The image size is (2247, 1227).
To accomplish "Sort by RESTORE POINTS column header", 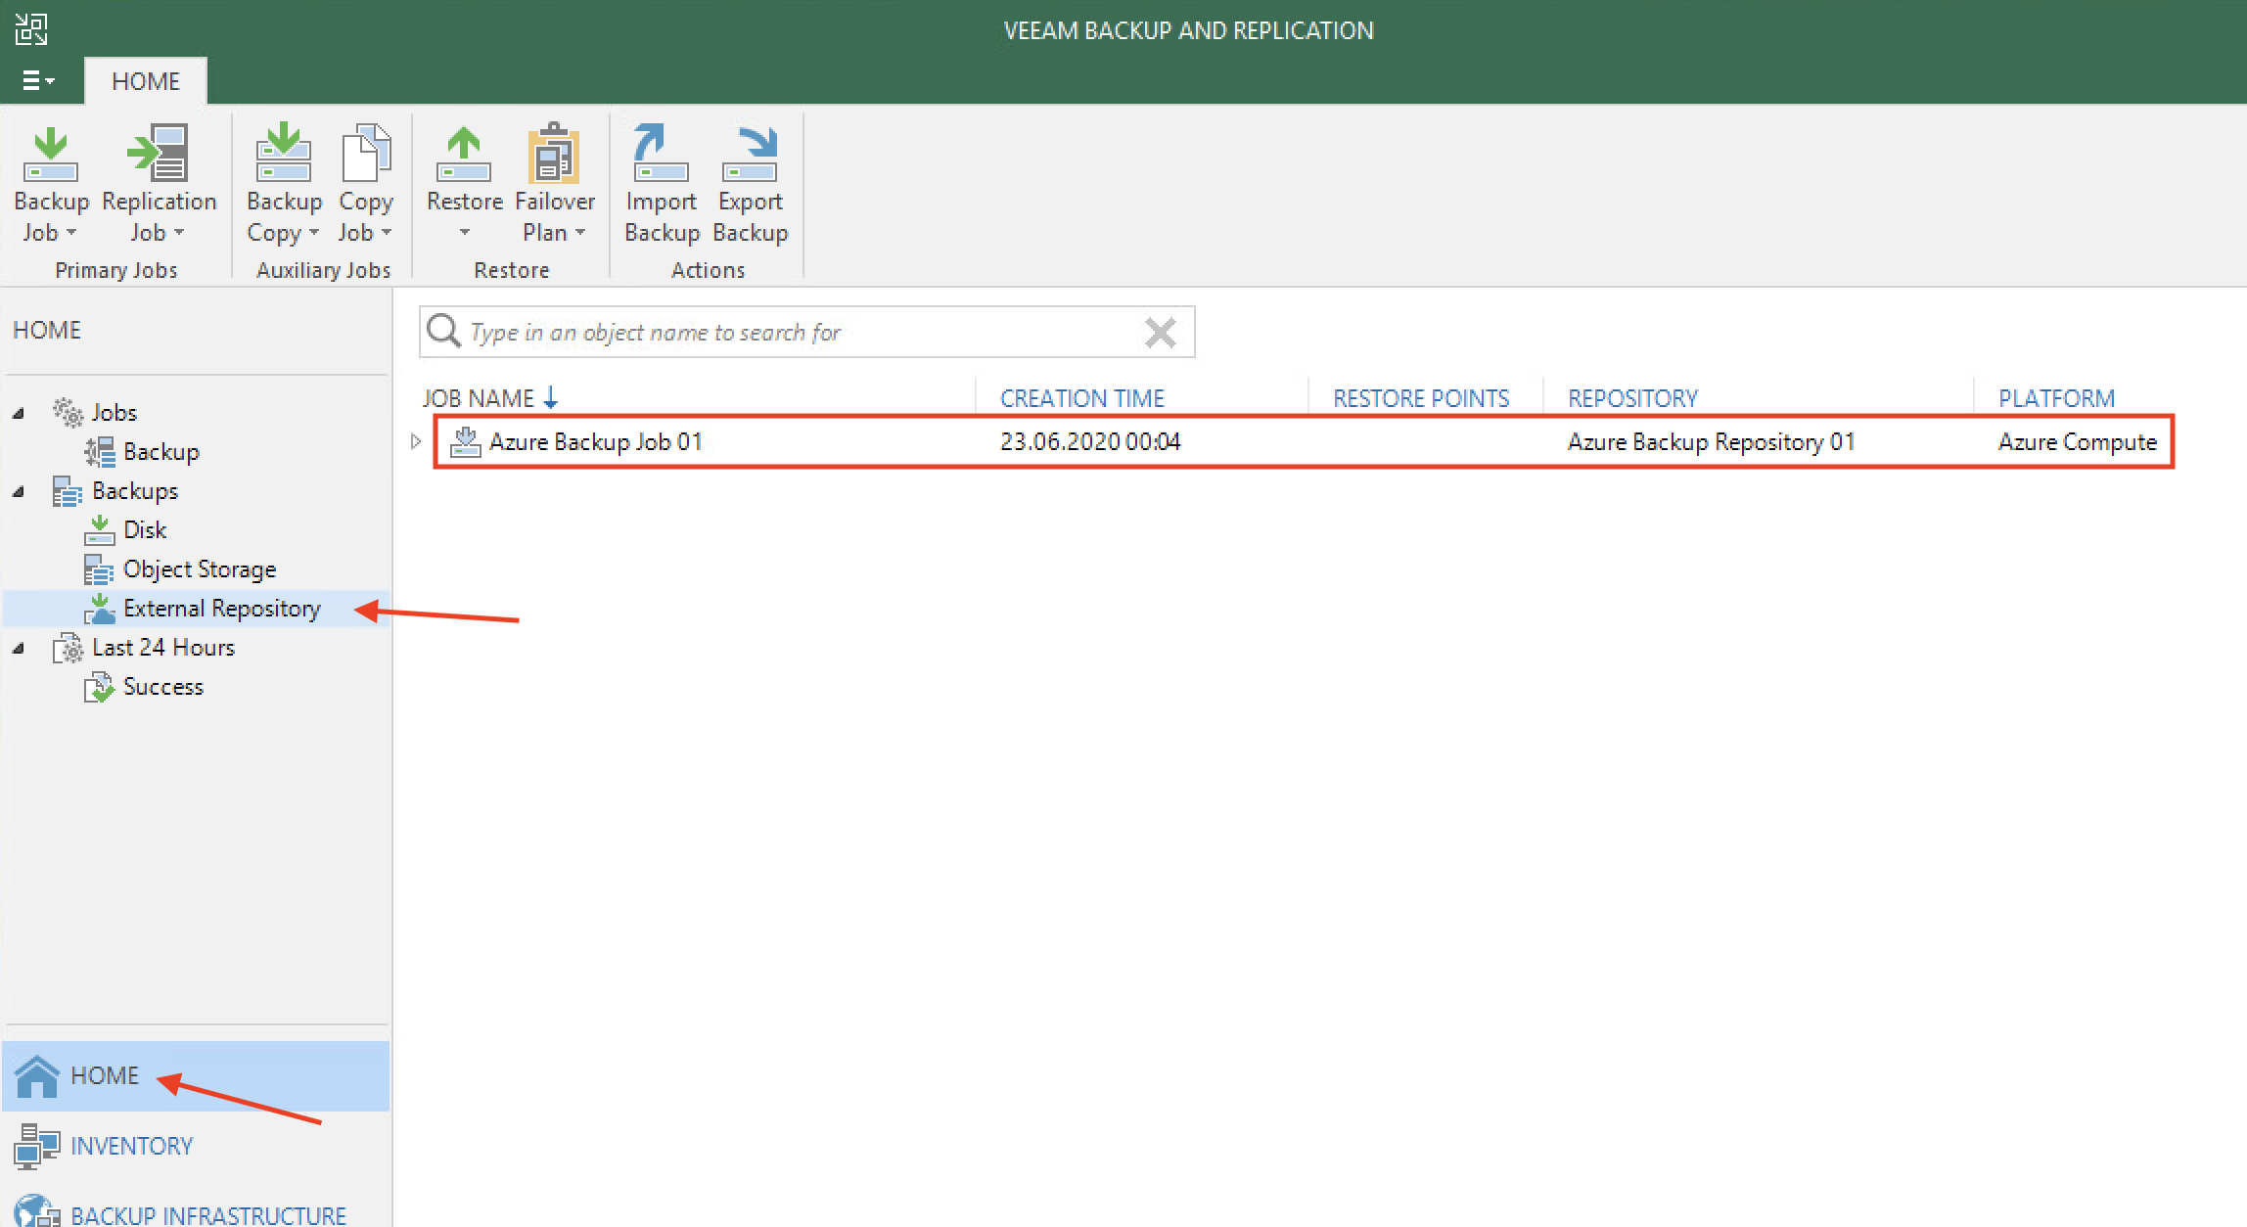I will pos(1421,398).
